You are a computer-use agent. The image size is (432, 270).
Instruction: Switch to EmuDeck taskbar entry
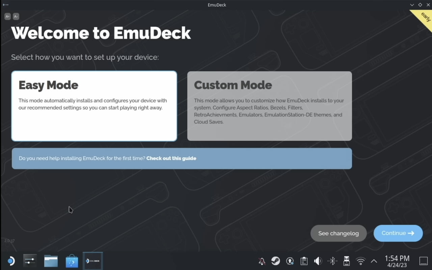pos(93,261)
